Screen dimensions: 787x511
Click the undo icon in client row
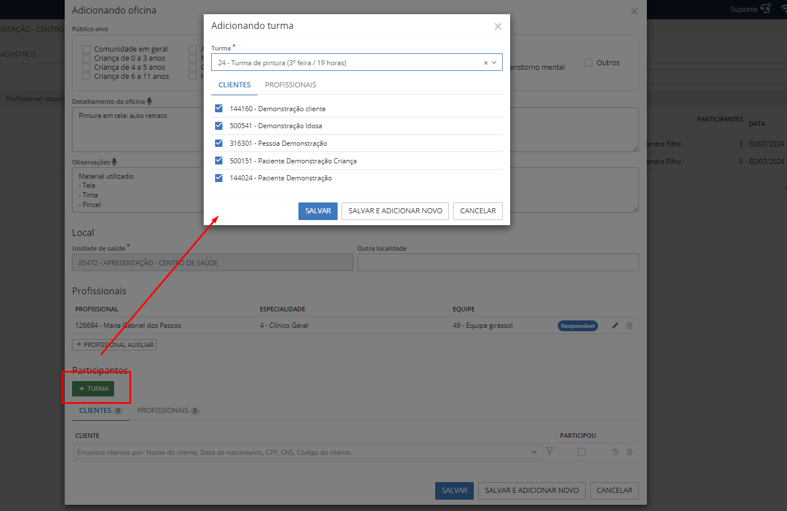[615, 452]
